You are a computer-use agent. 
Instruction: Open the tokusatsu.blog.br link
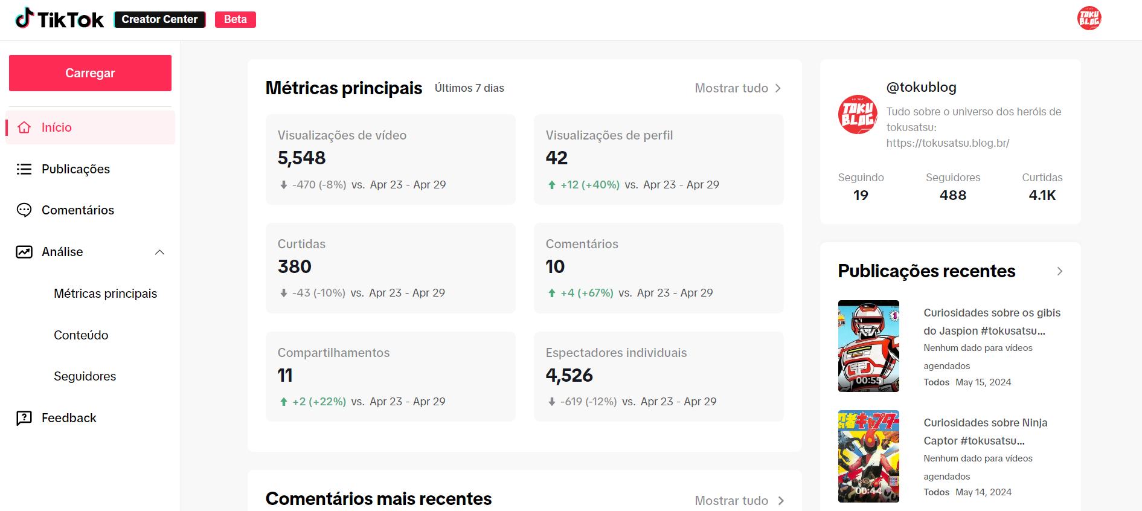click(948, 143)
